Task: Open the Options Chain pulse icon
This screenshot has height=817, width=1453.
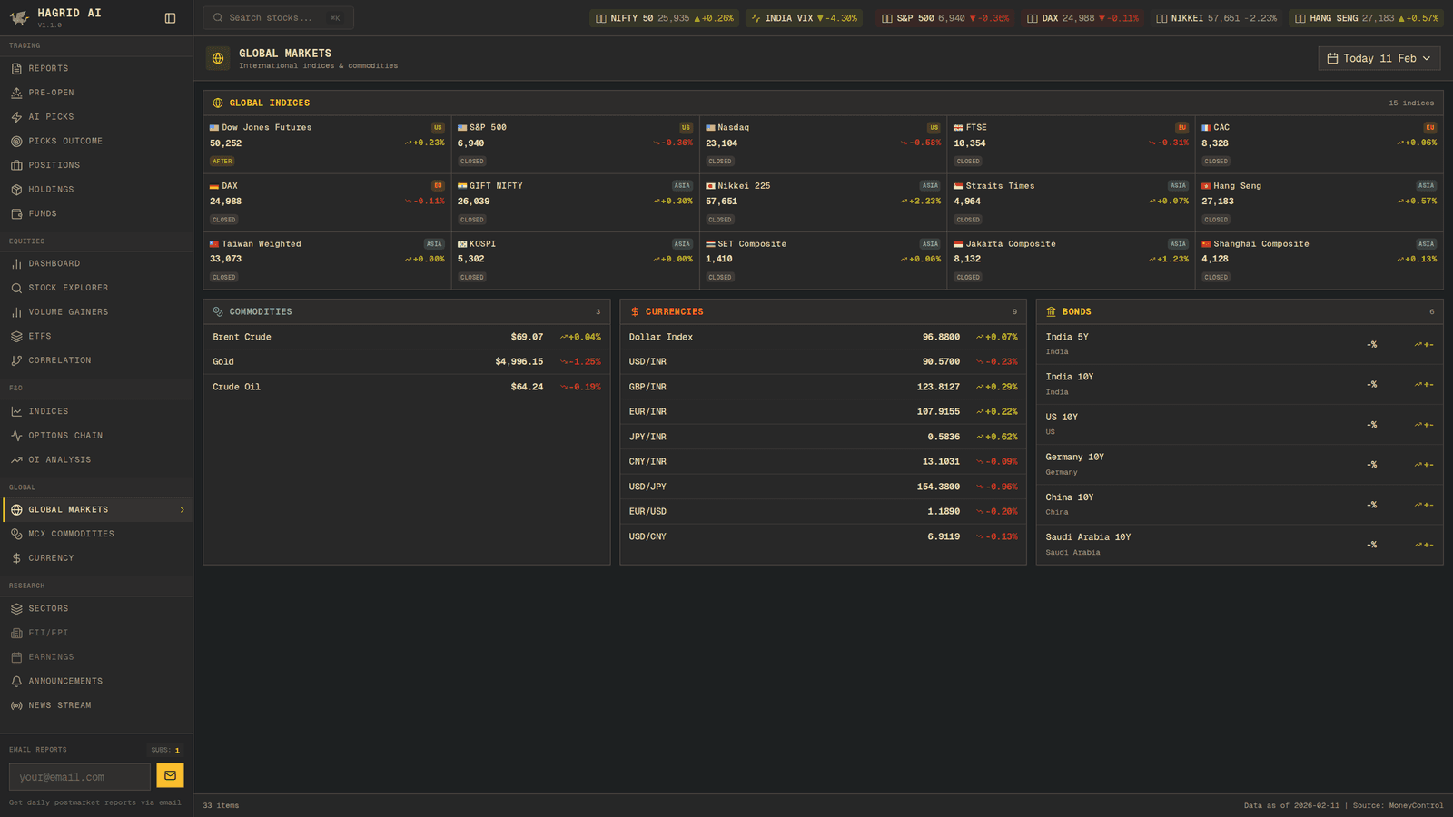Action: click(16, 436)
